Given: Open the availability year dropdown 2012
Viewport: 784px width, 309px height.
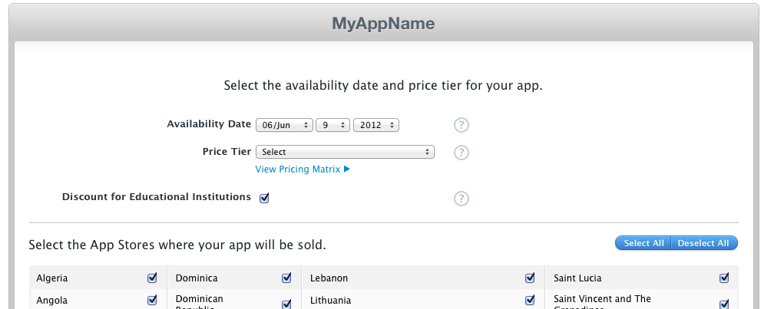Looking at the screenshot, I should click(376, 125).
